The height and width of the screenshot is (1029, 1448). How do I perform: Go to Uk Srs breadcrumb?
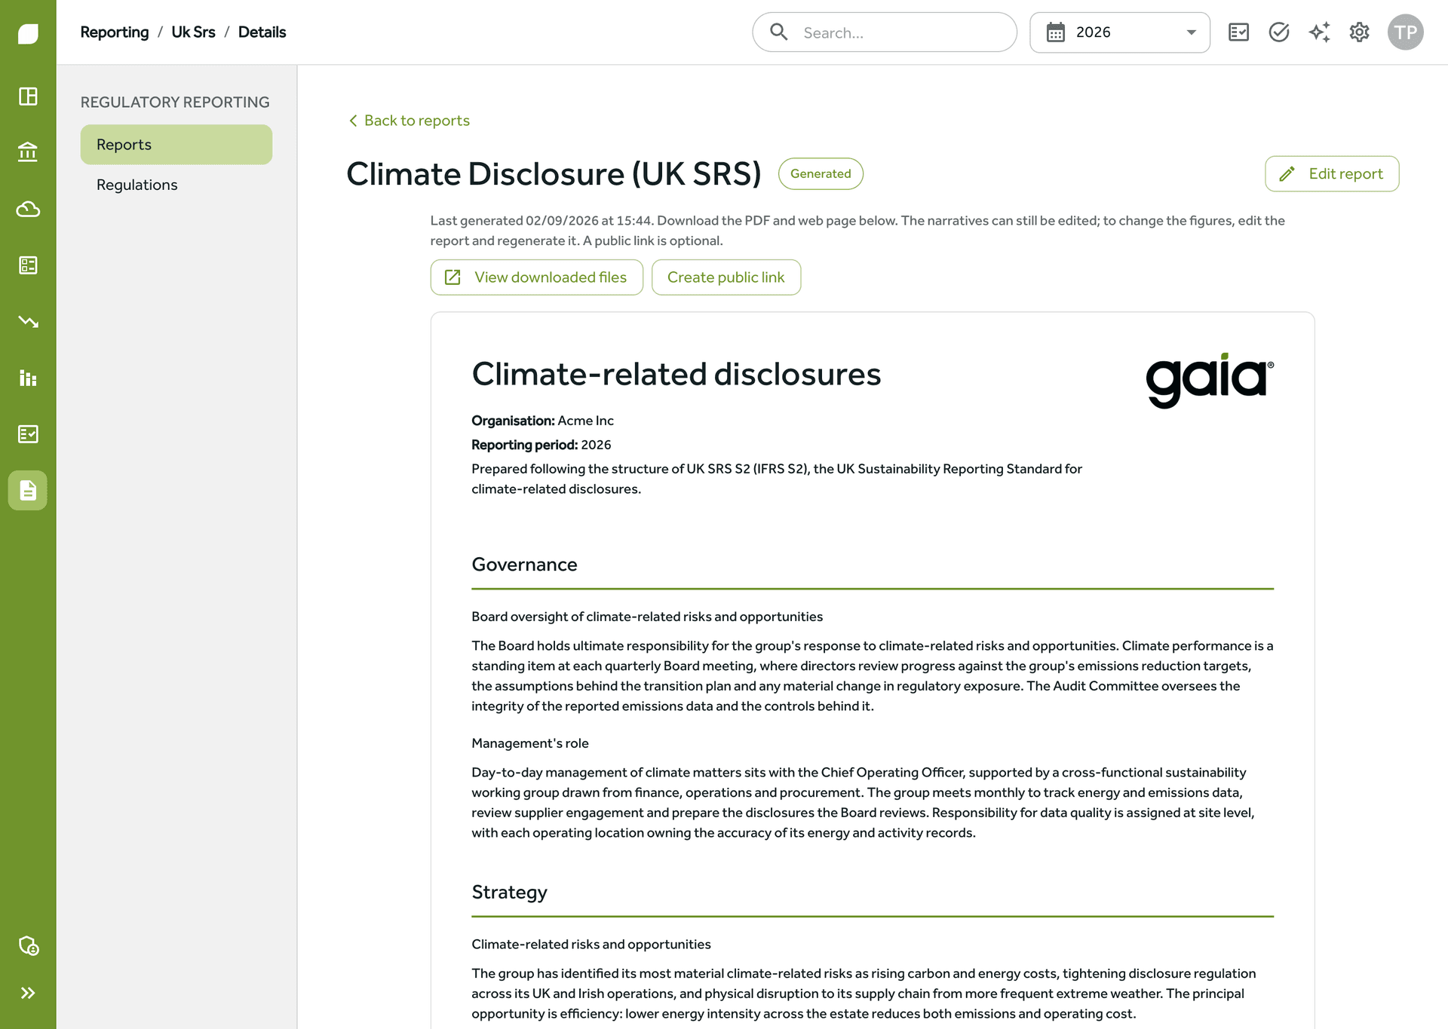(193, 32)
